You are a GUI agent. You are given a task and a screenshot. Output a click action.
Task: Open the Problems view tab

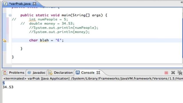14,73
